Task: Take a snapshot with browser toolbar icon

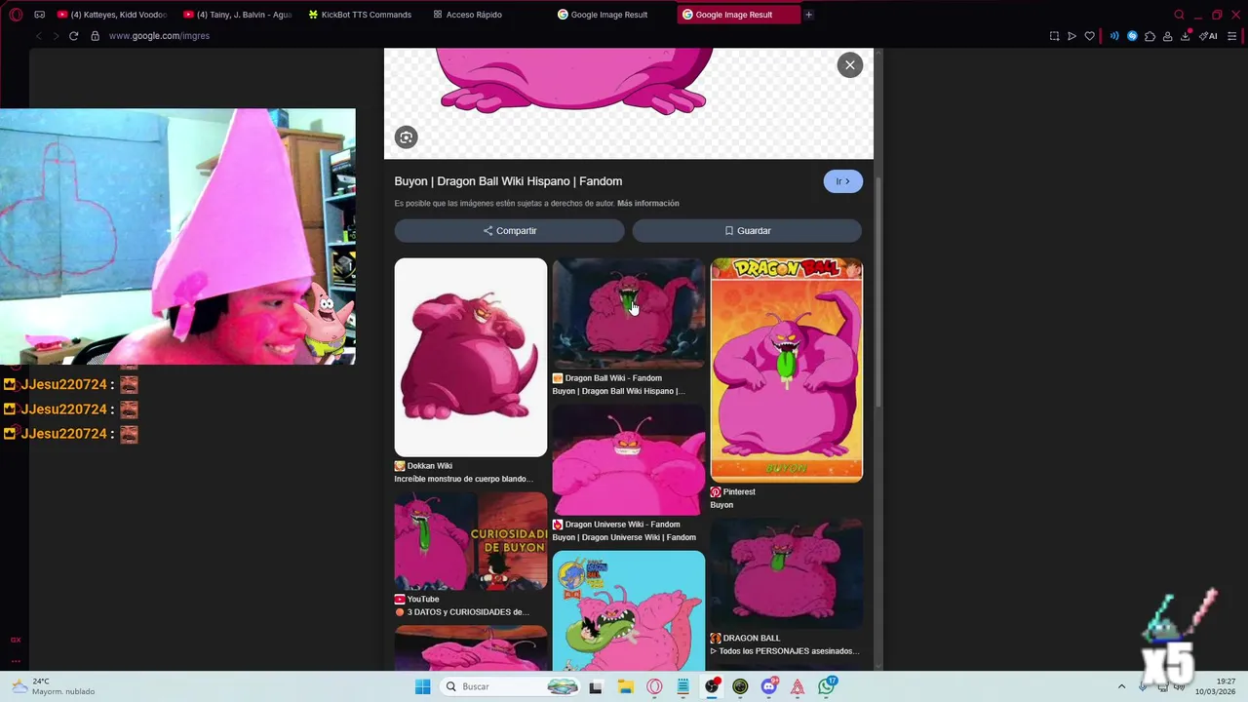Action: click(x=1054, y=36)
